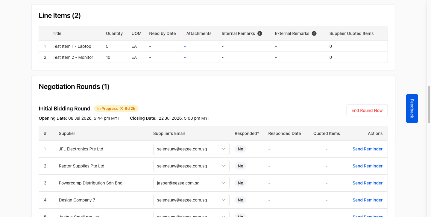This screenshot has height=217, width=431.
Task: Click the Internal Remarks info icon
Action: [x=260, y=33]
